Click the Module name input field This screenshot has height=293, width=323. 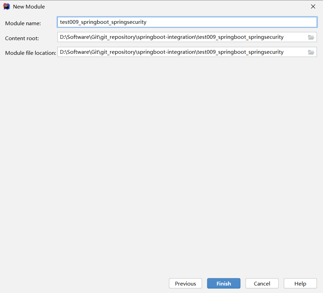[x=187, y=22]
